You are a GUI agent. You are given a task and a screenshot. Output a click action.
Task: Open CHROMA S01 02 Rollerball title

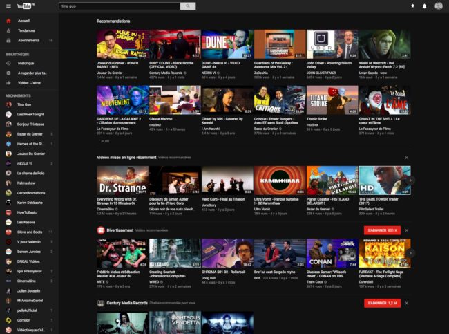223,272
